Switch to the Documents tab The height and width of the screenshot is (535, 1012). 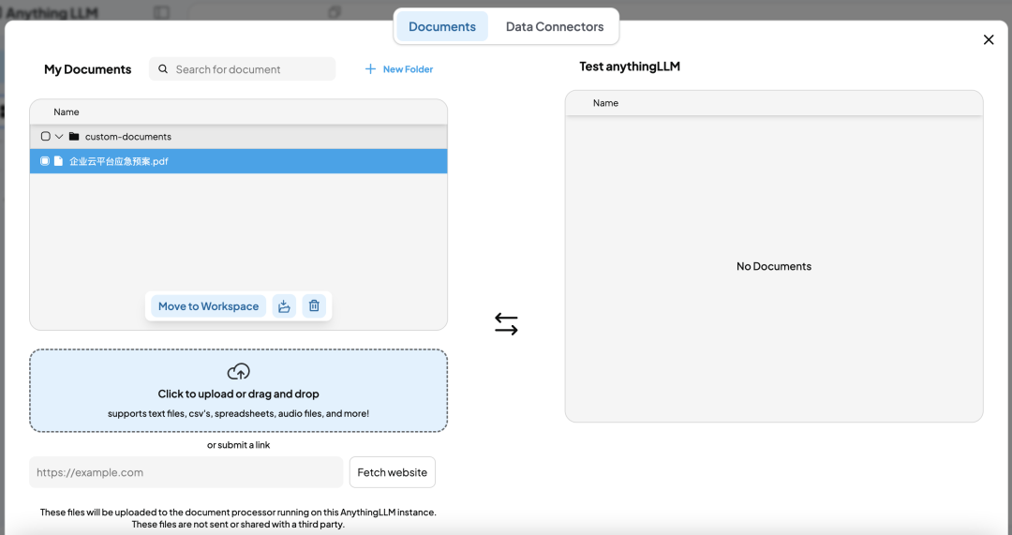(442, 26)
